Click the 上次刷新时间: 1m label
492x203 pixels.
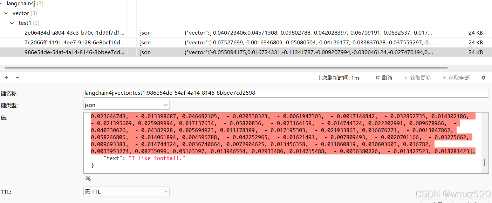coord(338,78)
